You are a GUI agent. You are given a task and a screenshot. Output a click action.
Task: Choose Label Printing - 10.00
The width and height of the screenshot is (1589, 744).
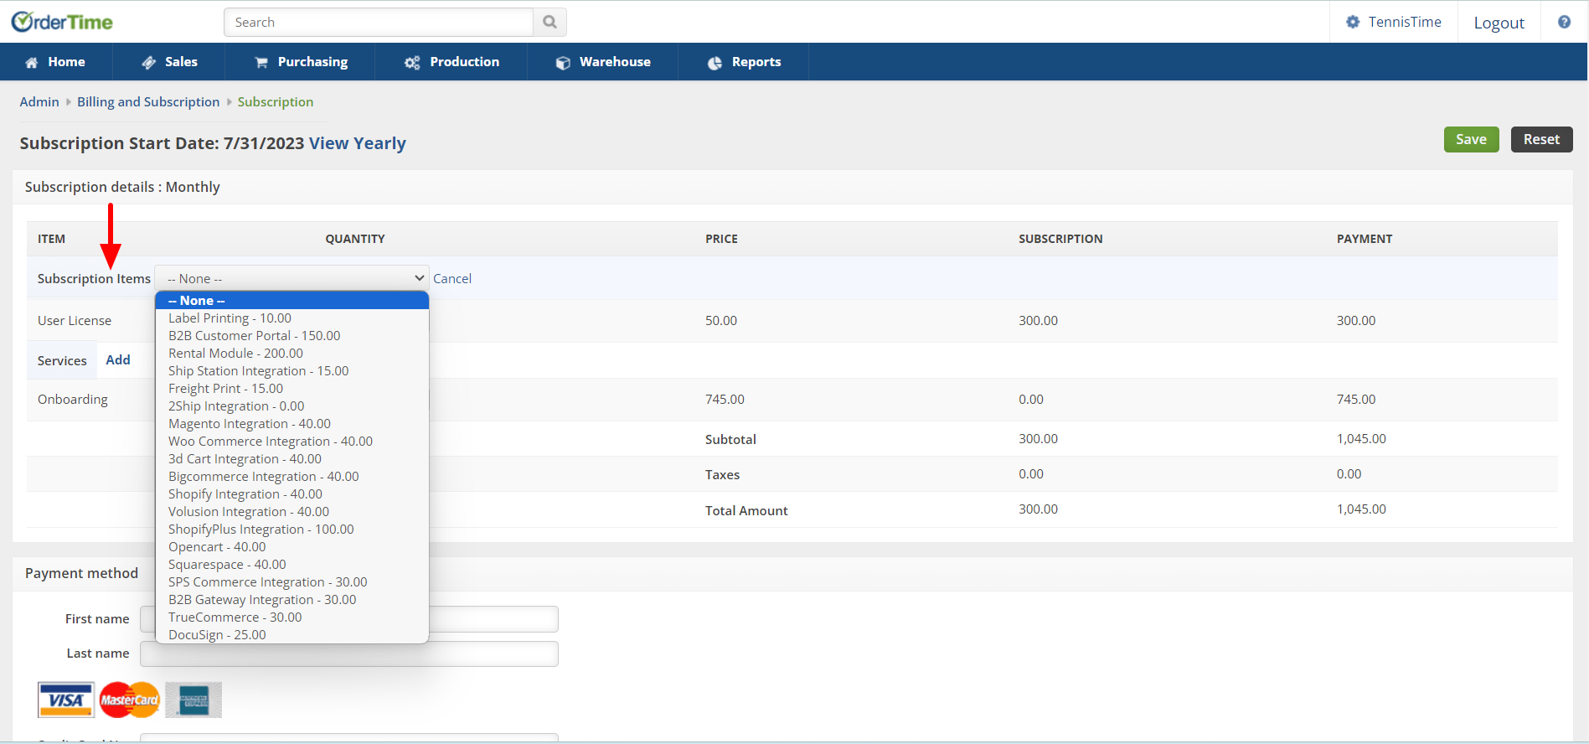292,318
